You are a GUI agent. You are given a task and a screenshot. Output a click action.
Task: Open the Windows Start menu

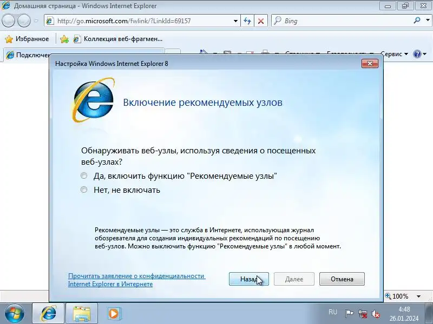pos(15,314)
